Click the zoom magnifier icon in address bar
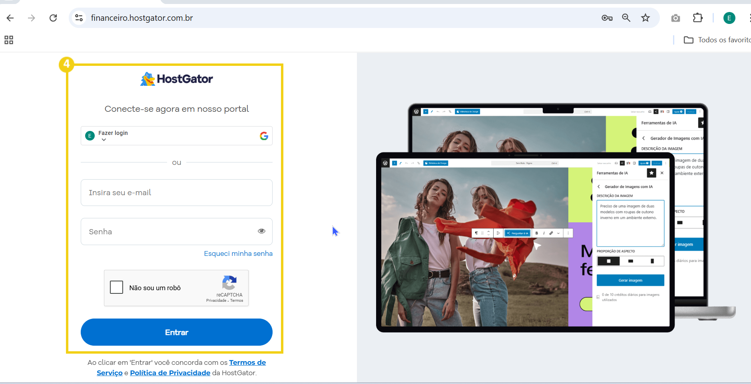 point(626,18)
